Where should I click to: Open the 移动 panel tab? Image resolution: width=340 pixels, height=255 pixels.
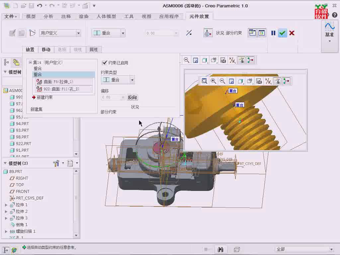coord(46,49)
